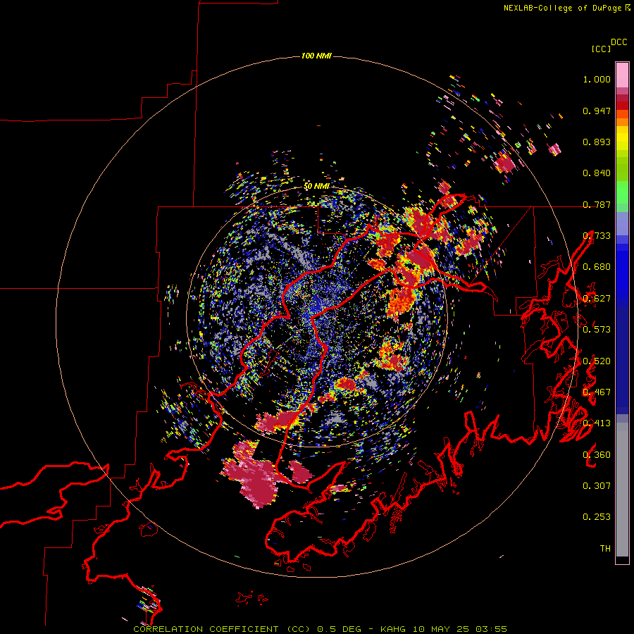Click the 0.573 scale value
Image resolution: width=634 pixels, height=634 pixels.
pyautogui.click(x=597, y=330)
